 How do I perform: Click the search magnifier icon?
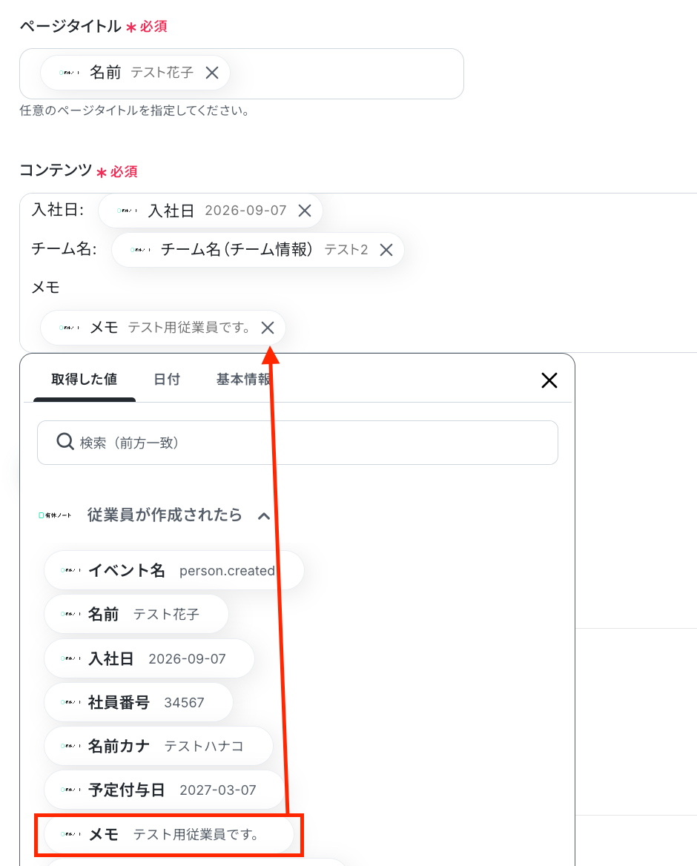point(65,442)
